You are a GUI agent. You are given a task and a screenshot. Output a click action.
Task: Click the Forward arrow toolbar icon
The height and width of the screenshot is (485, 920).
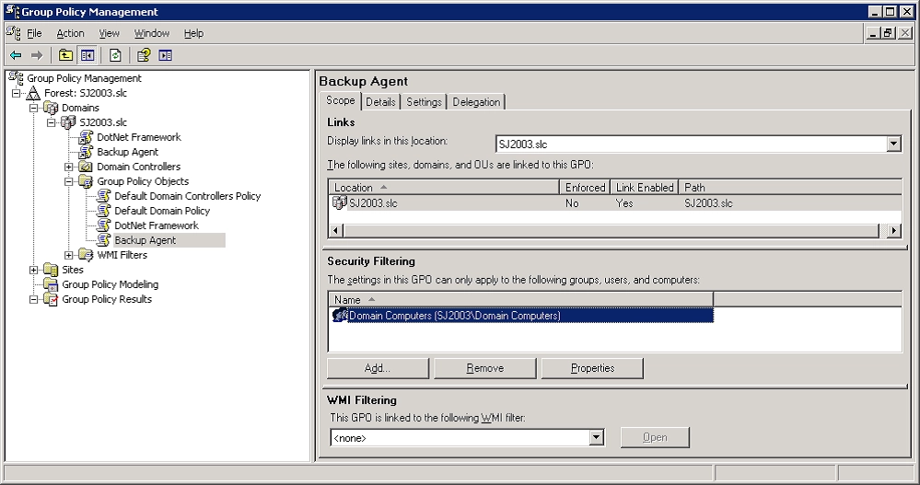[x=37, y=55]
